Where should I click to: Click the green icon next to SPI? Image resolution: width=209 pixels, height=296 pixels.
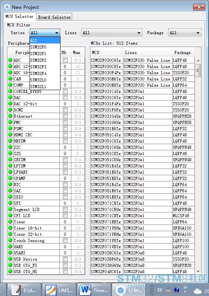(10, 203)
